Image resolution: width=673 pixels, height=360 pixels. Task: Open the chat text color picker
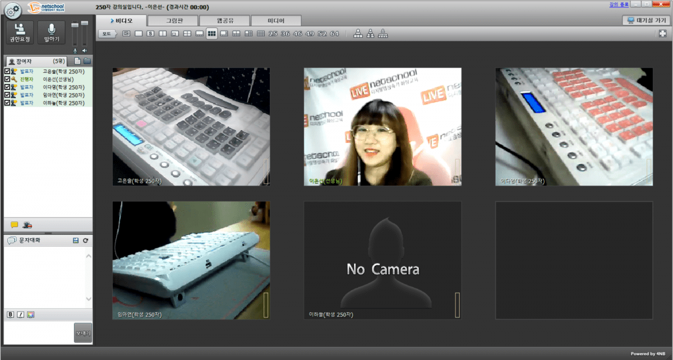(30, 315)
